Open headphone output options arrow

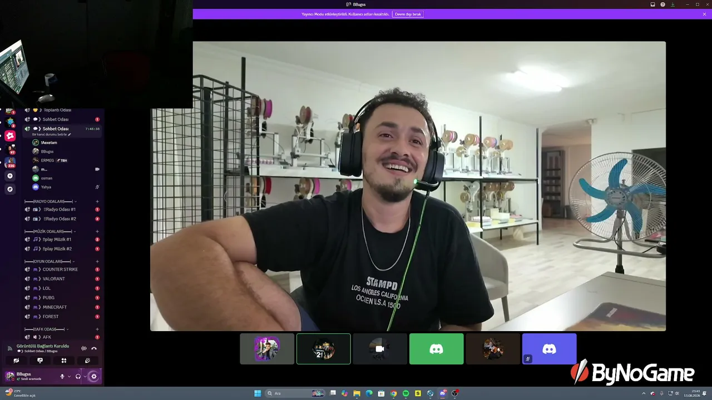click(85, 376)
